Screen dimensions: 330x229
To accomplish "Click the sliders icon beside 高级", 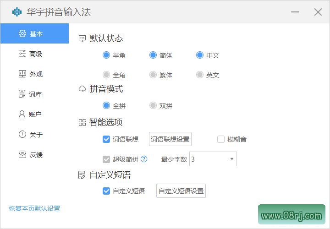I will (x=22, y=54).
